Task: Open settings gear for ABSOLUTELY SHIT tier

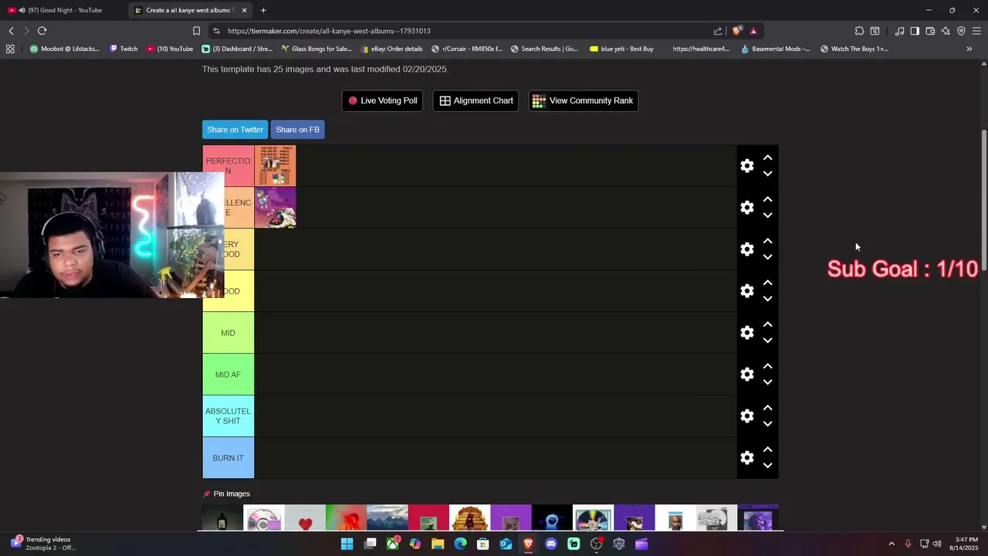Action: (747, 416)
